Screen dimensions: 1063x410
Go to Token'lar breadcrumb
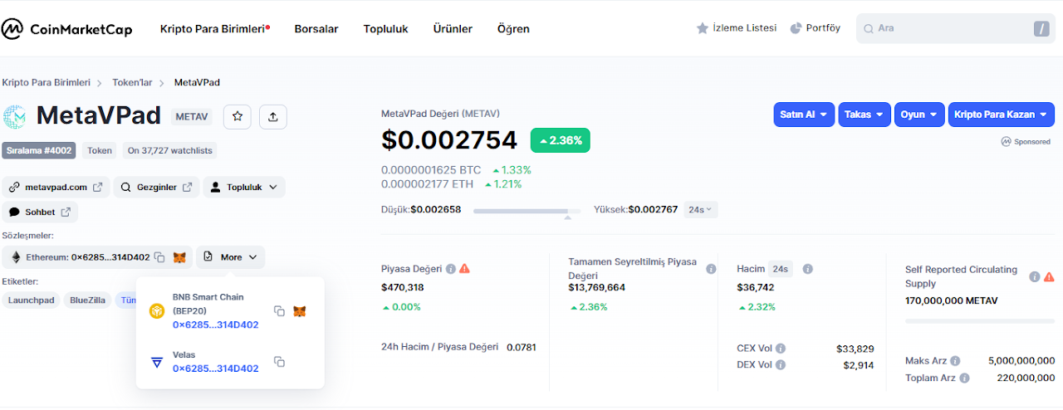[x=133, y=83]
